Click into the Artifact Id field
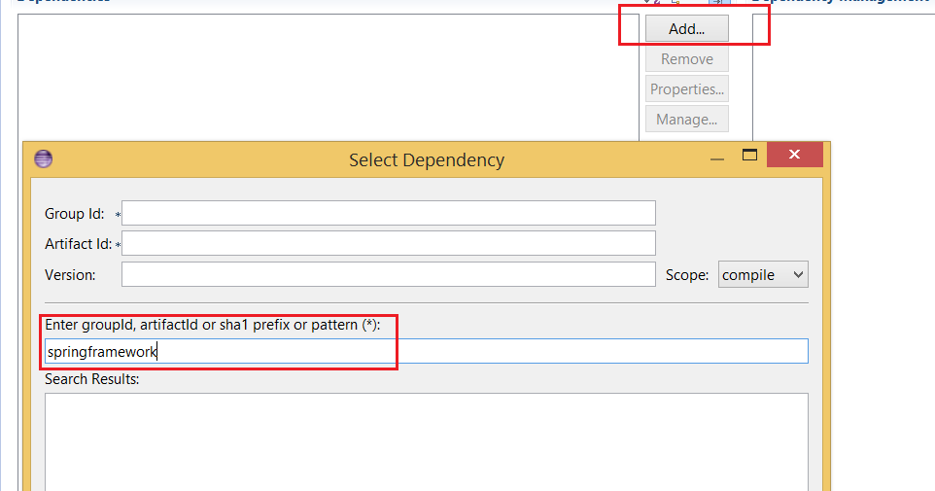Screen dimensions: 935x491 coord(388,243)
